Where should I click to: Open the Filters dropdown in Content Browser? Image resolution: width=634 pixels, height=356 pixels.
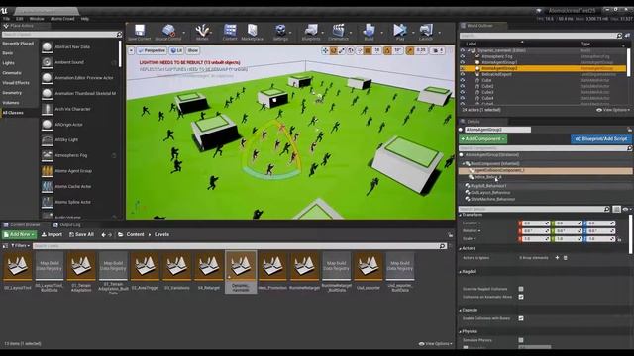point(20,246)
